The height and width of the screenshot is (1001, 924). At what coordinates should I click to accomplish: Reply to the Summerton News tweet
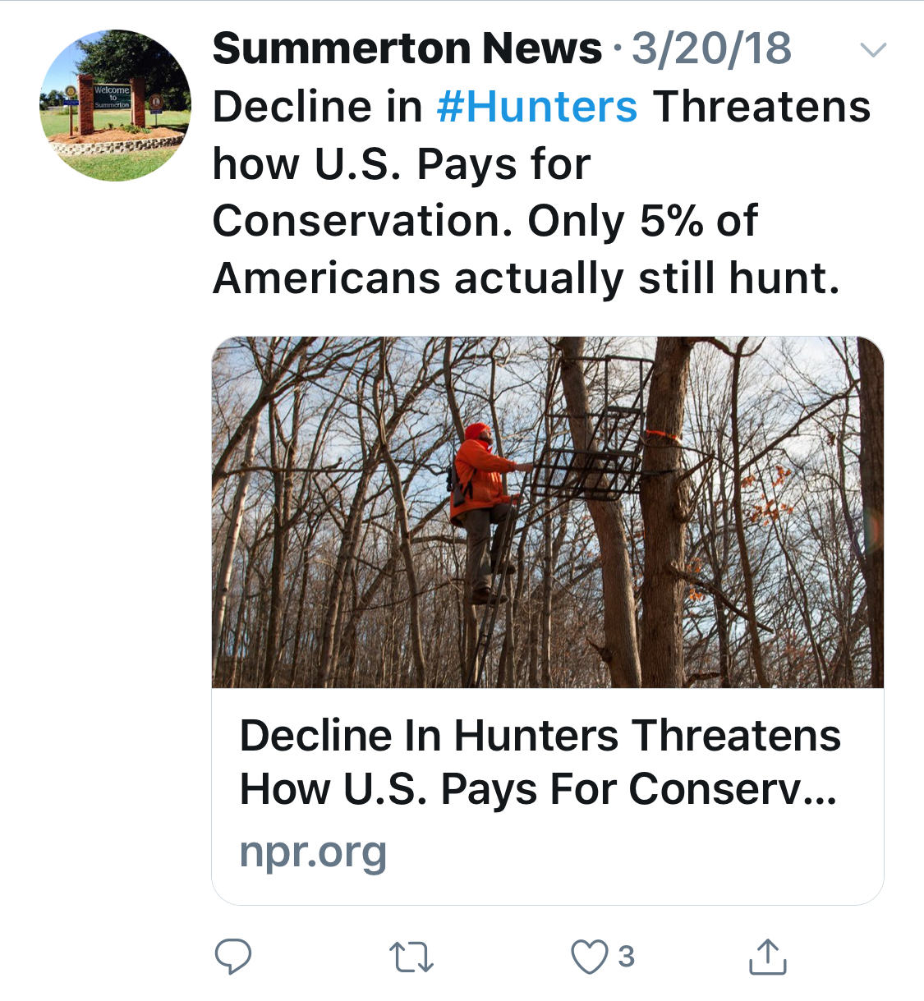[x=232, y=957]
